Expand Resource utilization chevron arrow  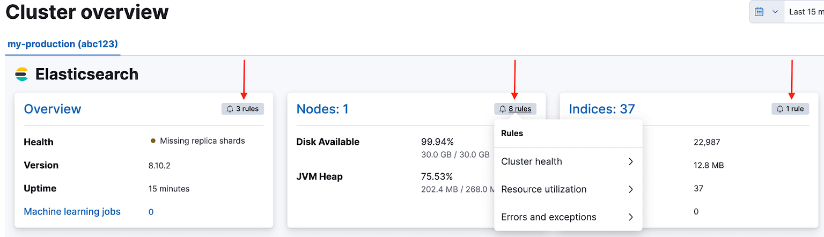(631, 189)
